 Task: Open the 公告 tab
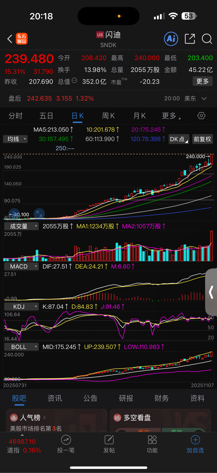(90, 398)
